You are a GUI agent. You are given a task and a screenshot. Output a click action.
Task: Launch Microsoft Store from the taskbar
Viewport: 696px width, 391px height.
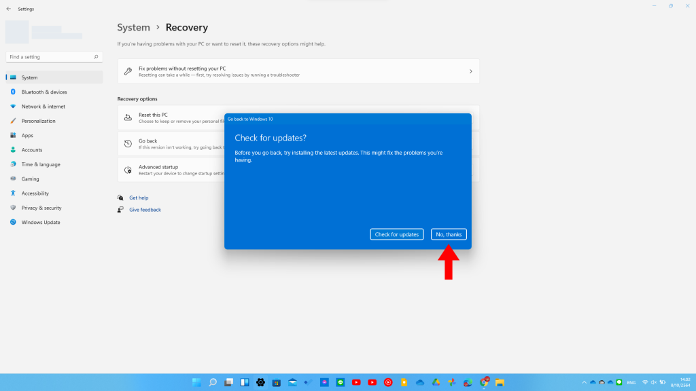tap(277, 382)
